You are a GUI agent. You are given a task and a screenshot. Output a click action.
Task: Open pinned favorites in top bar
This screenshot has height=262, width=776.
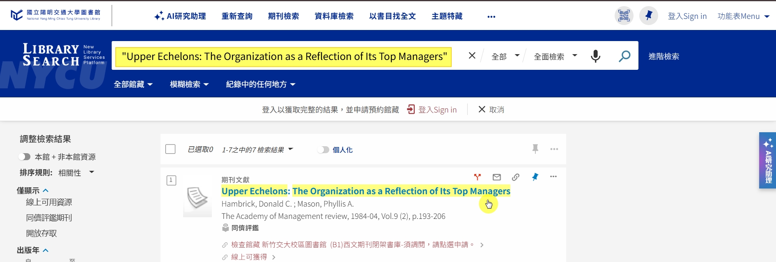point(649,16)
